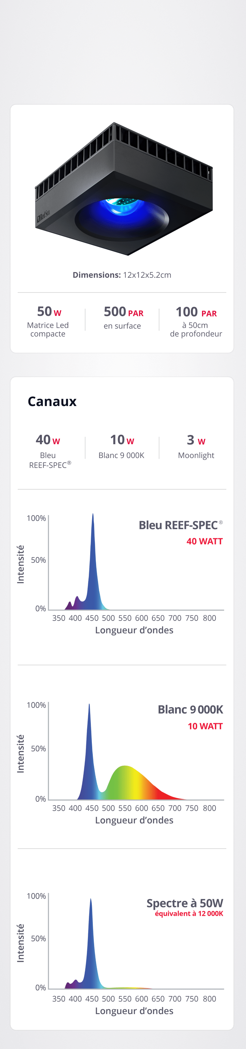Click the Bleu REEF-SPEC chart title
Image resolution: width=246 pixels, height=1049 pixels.
pyautogui.click(x=181, y=525)
